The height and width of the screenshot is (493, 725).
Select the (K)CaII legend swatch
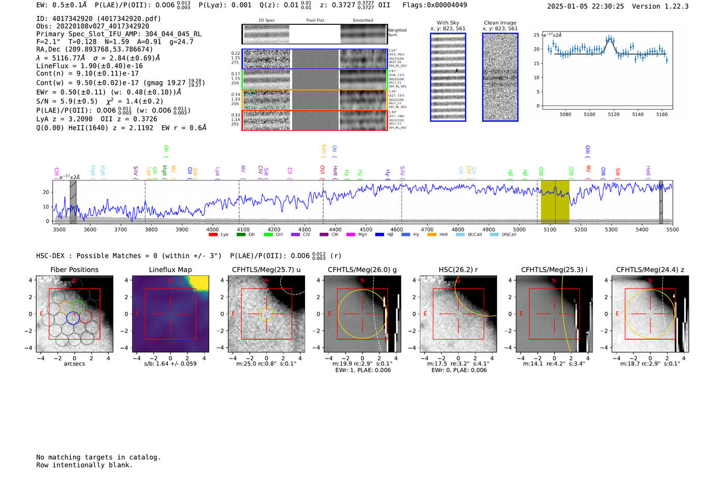(x=460, y=235)
